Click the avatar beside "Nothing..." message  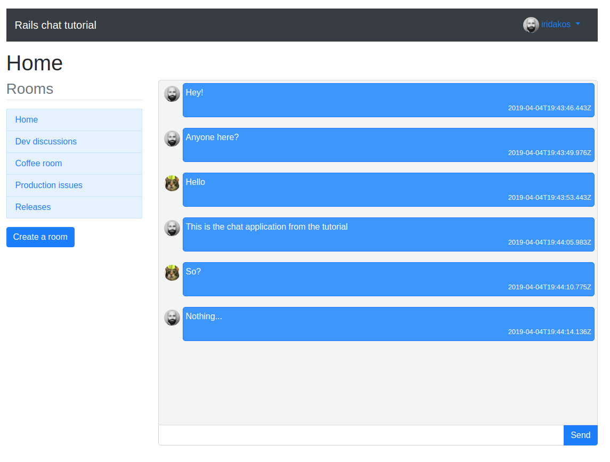[172, 318]
